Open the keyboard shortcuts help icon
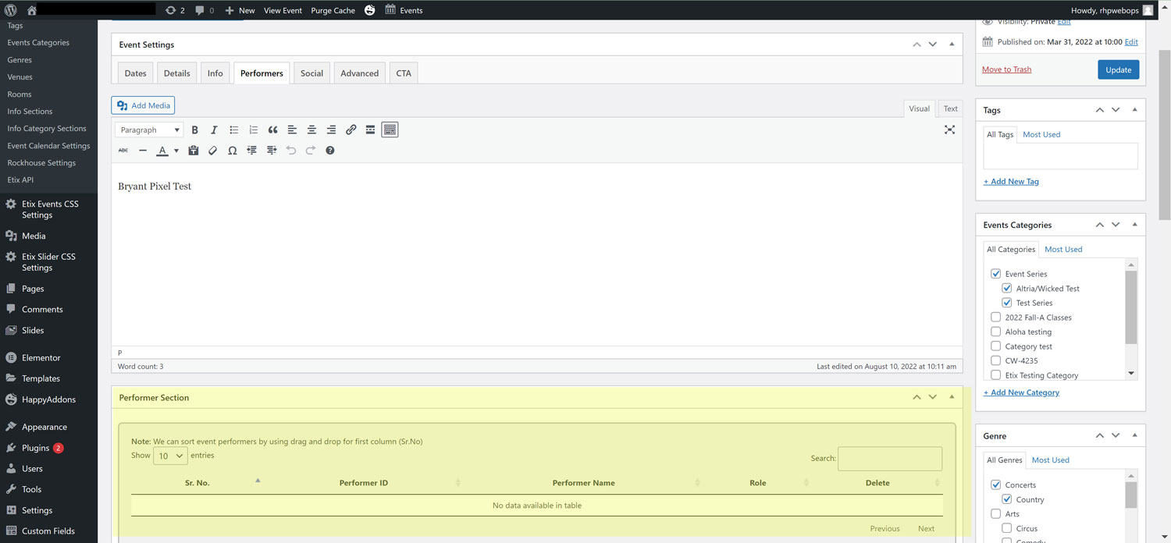 (329, 151)
